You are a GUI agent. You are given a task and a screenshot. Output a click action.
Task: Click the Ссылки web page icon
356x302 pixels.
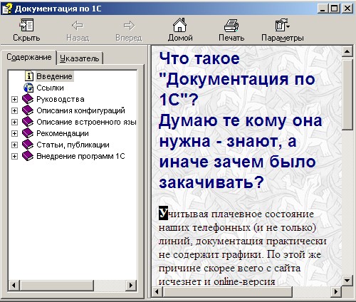click(x=28, y=88)
